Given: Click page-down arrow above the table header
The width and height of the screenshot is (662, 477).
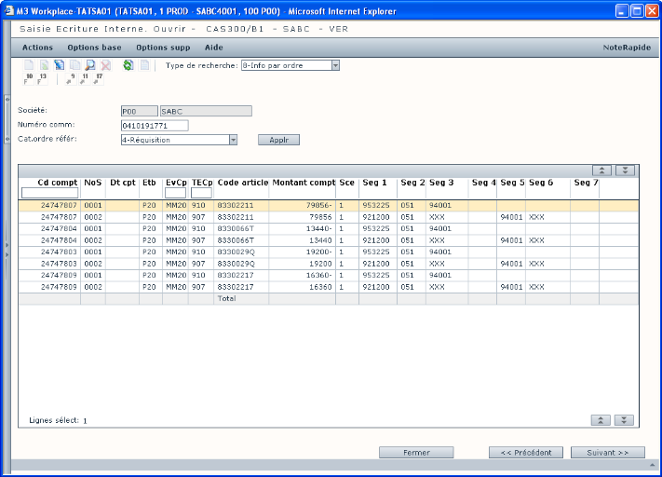Looking at the screenshot, I should [x=626, y=170].
